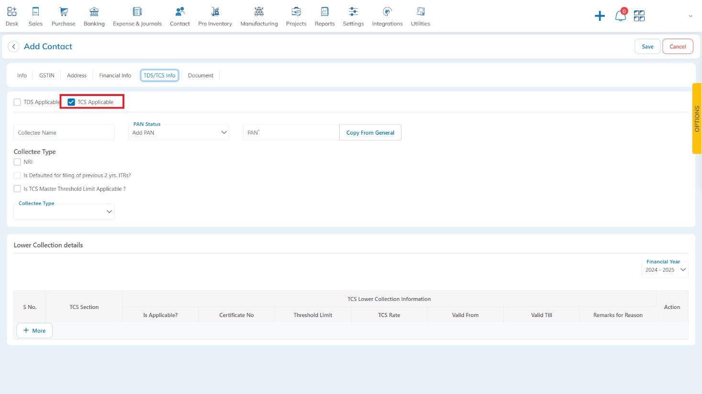Open the Settings sliders icon
The height and width of the screenshot is (394, 702).
click(x=353, y=11)
